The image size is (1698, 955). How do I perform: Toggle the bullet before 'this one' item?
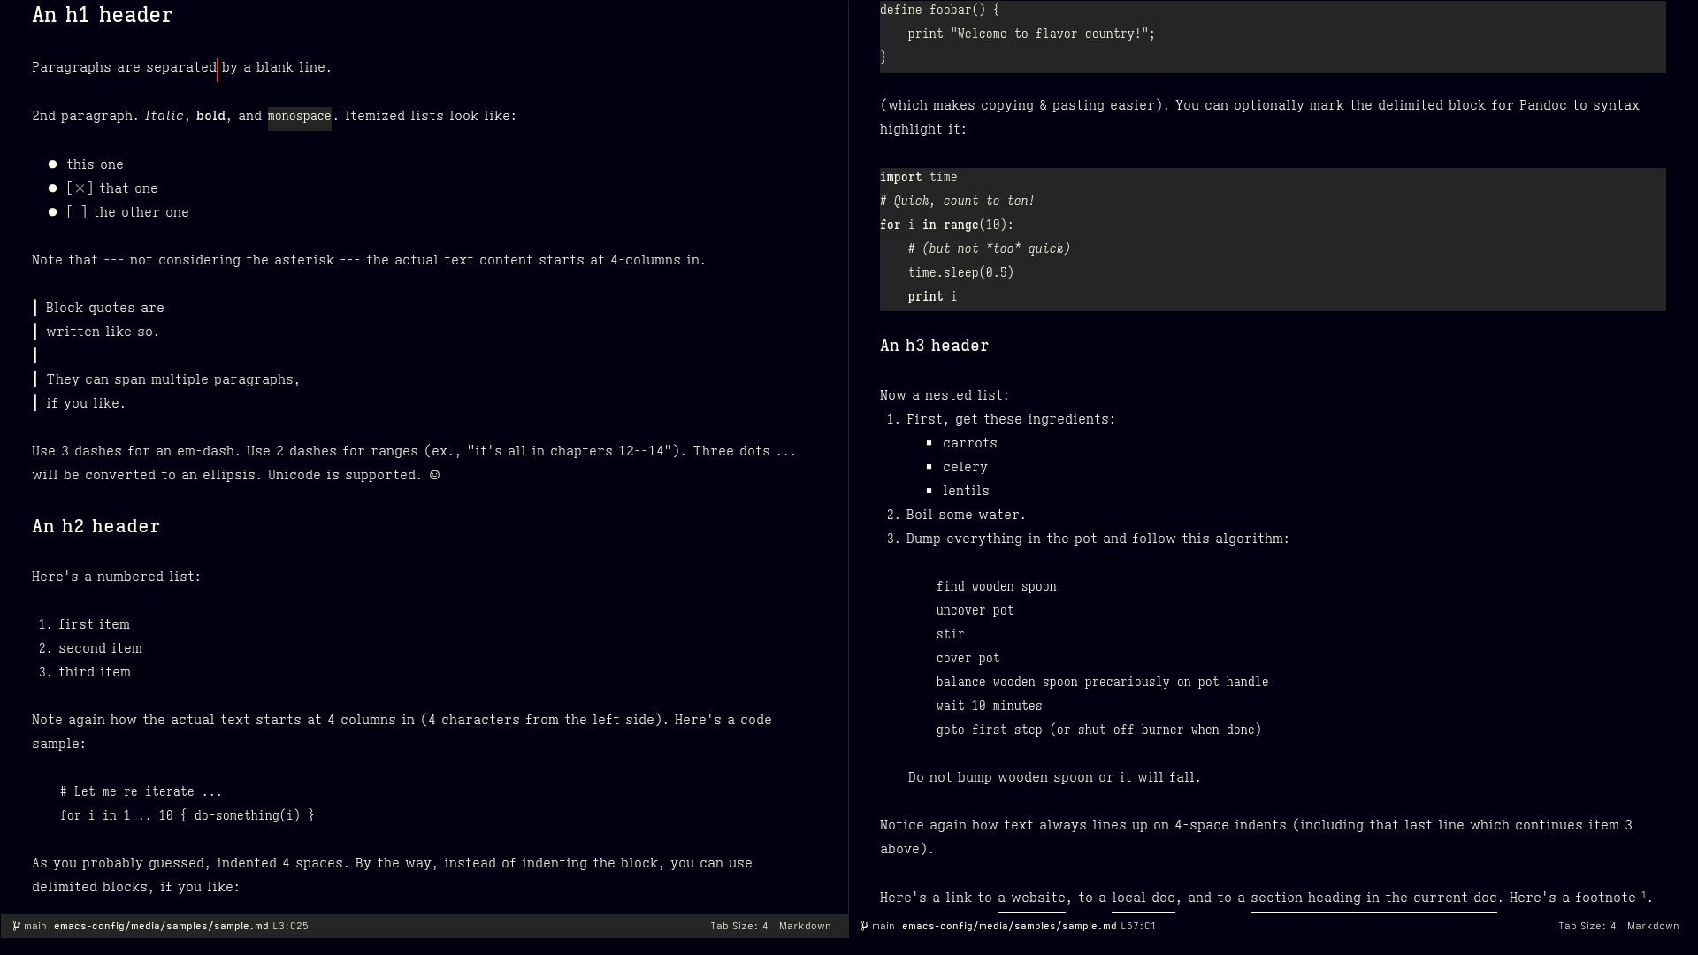[54, 164]
